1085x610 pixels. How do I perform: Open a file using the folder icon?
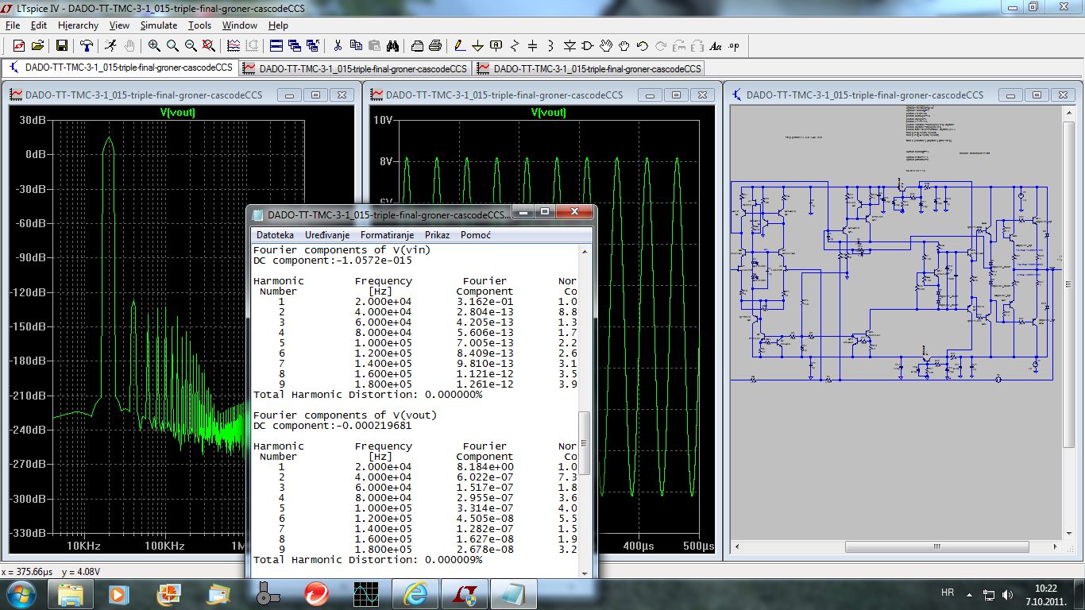[x=37, y=46]
